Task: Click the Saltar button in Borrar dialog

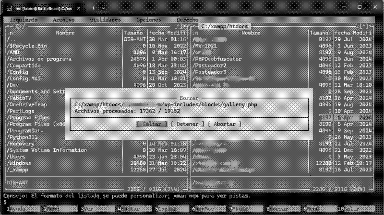Action: pyautogui.click(x=152, y=124)
